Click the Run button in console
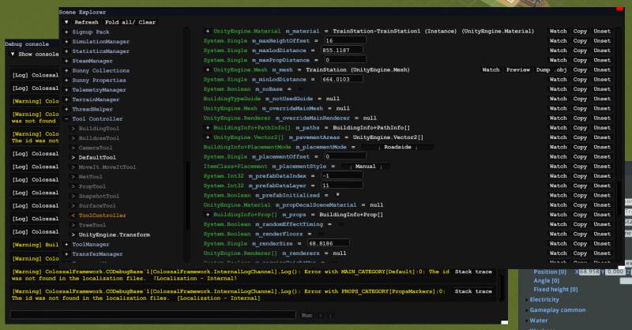 click(x=307, y=316)
